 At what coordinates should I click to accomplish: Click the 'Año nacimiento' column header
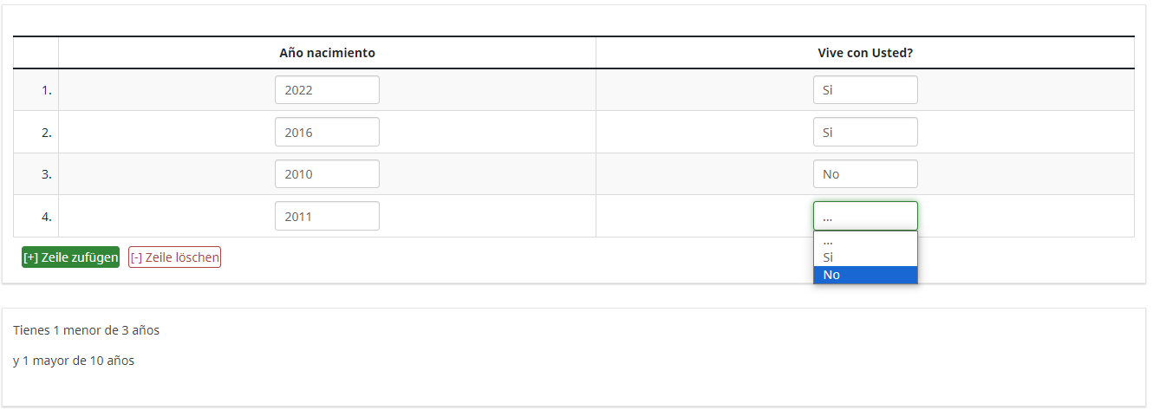pyautogui.click(x=327, y=53)
